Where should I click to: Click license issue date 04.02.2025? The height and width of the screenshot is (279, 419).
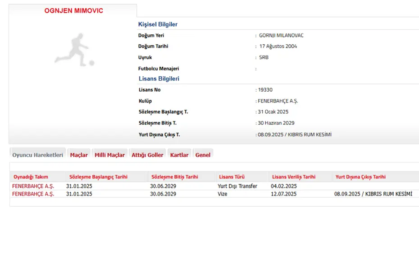(x=284, y=186)
